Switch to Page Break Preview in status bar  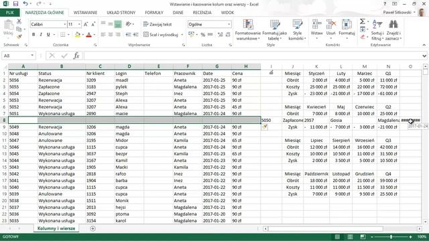coord(363,236)
